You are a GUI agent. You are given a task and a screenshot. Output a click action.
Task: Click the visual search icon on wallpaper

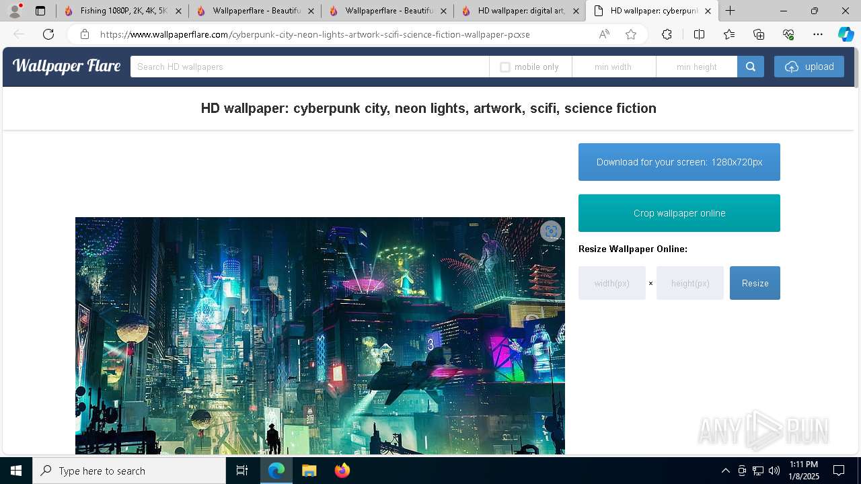coord(551,231)
